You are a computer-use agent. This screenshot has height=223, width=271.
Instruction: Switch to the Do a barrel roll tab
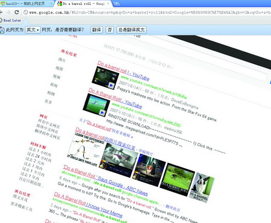[x=81, y=4]
